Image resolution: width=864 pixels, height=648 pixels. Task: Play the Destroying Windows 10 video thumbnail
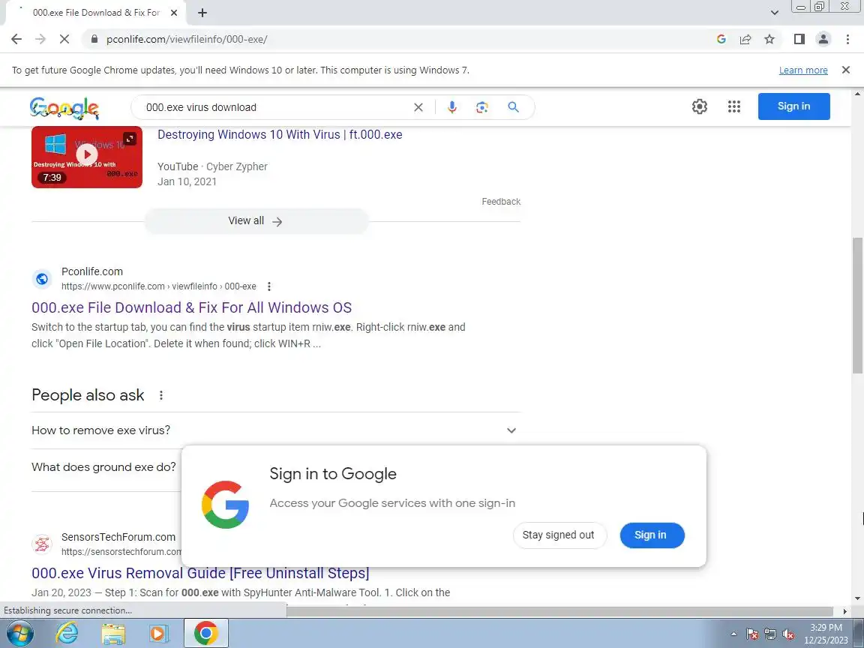tap(87, 157)
